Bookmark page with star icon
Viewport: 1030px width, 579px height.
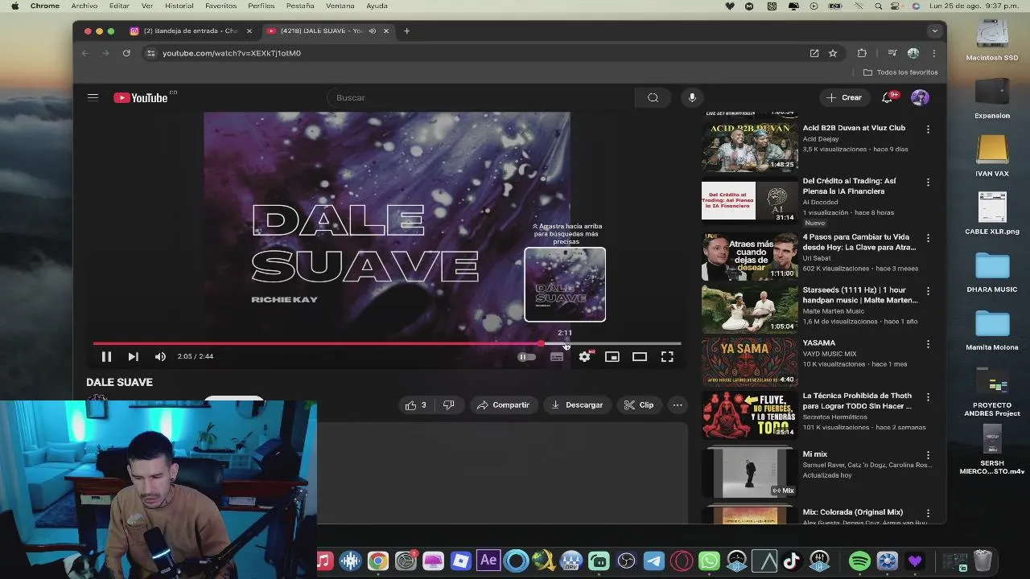coord(833,53)
